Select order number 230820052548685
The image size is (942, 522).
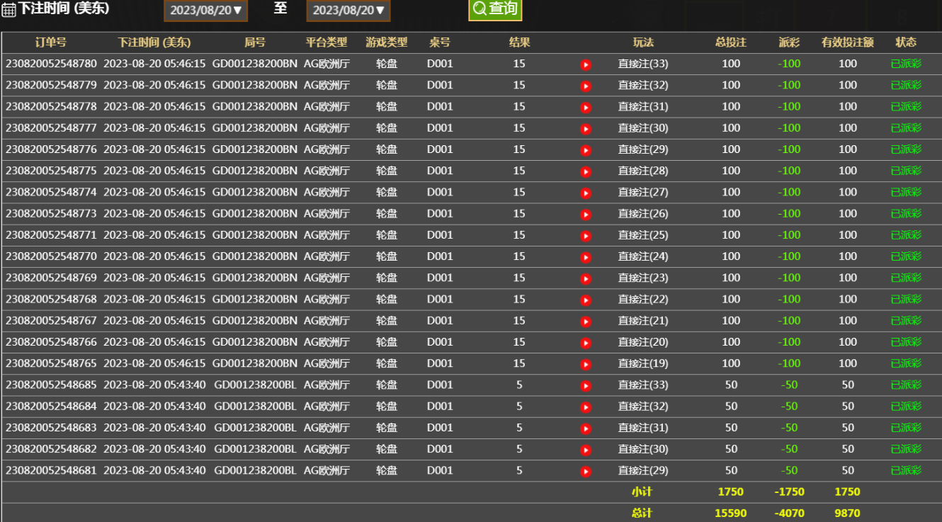pos(51,385)
